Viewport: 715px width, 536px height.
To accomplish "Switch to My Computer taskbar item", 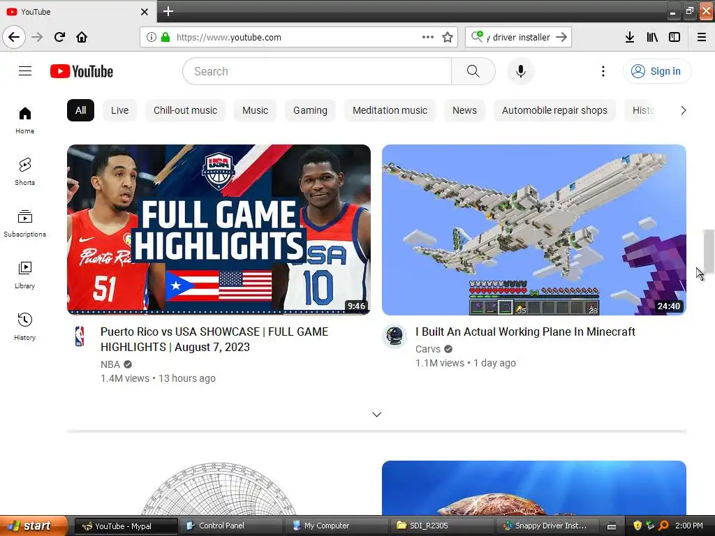I will (x=335, y=526).
